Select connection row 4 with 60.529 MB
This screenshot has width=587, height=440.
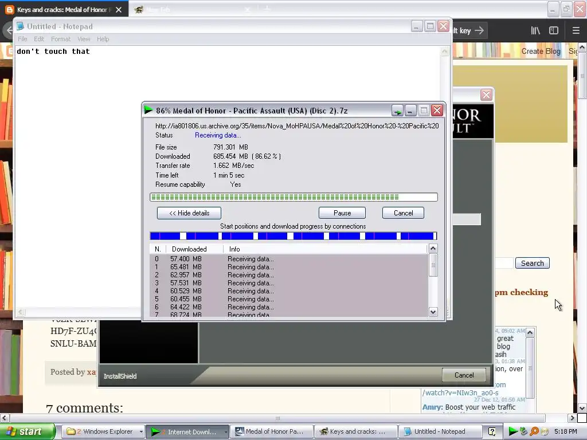(289, 291)
